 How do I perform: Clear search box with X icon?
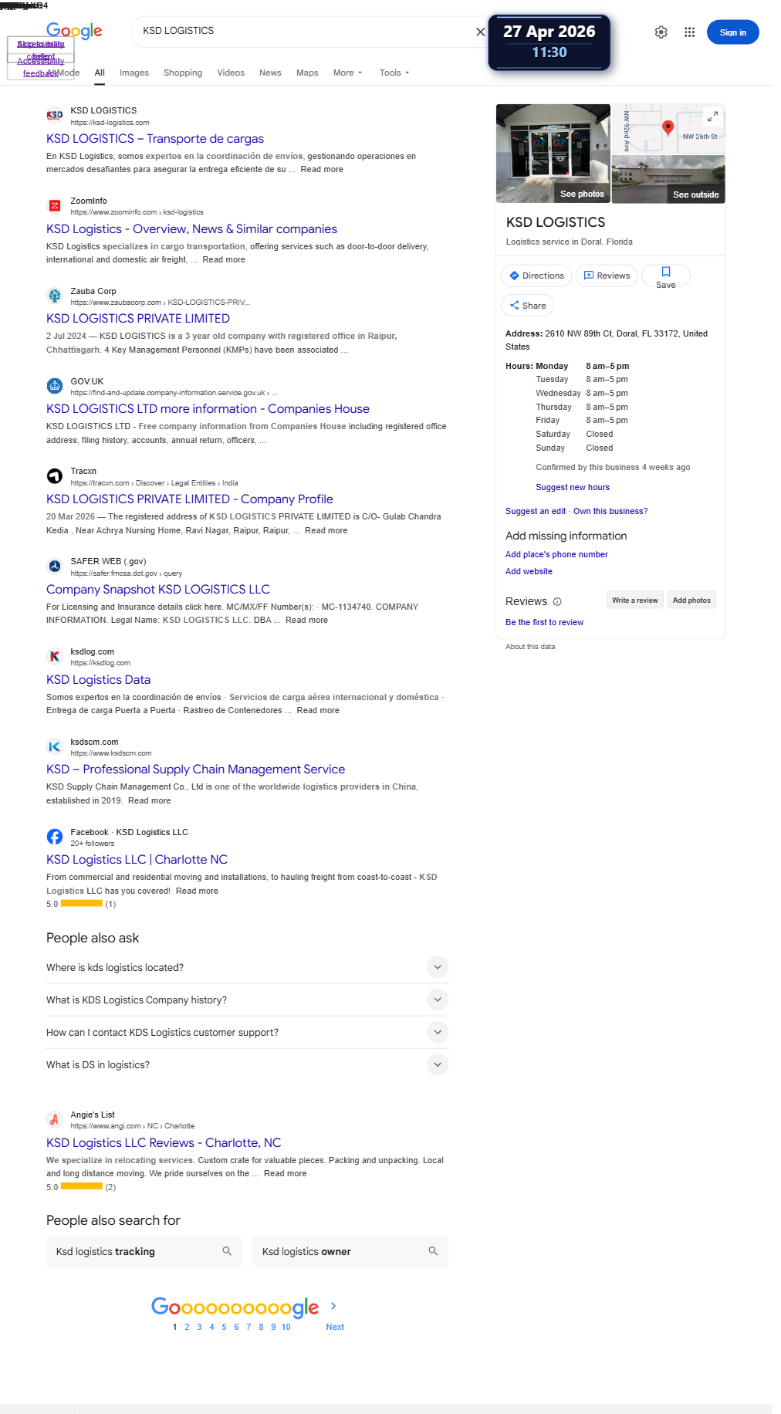pos(480,32)
